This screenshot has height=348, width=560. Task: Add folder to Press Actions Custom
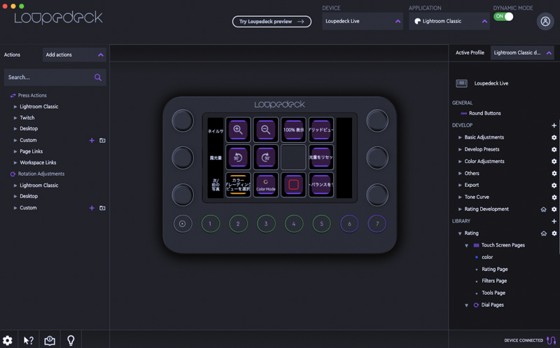(x=102, y=141)
